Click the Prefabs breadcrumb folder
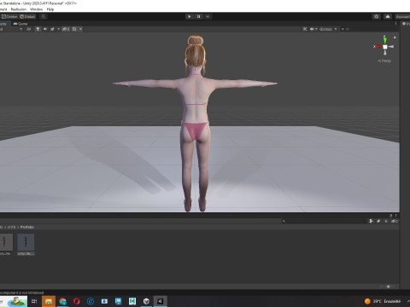The height and width of the screenshot is (307, 410). click(x=27, y=227)
